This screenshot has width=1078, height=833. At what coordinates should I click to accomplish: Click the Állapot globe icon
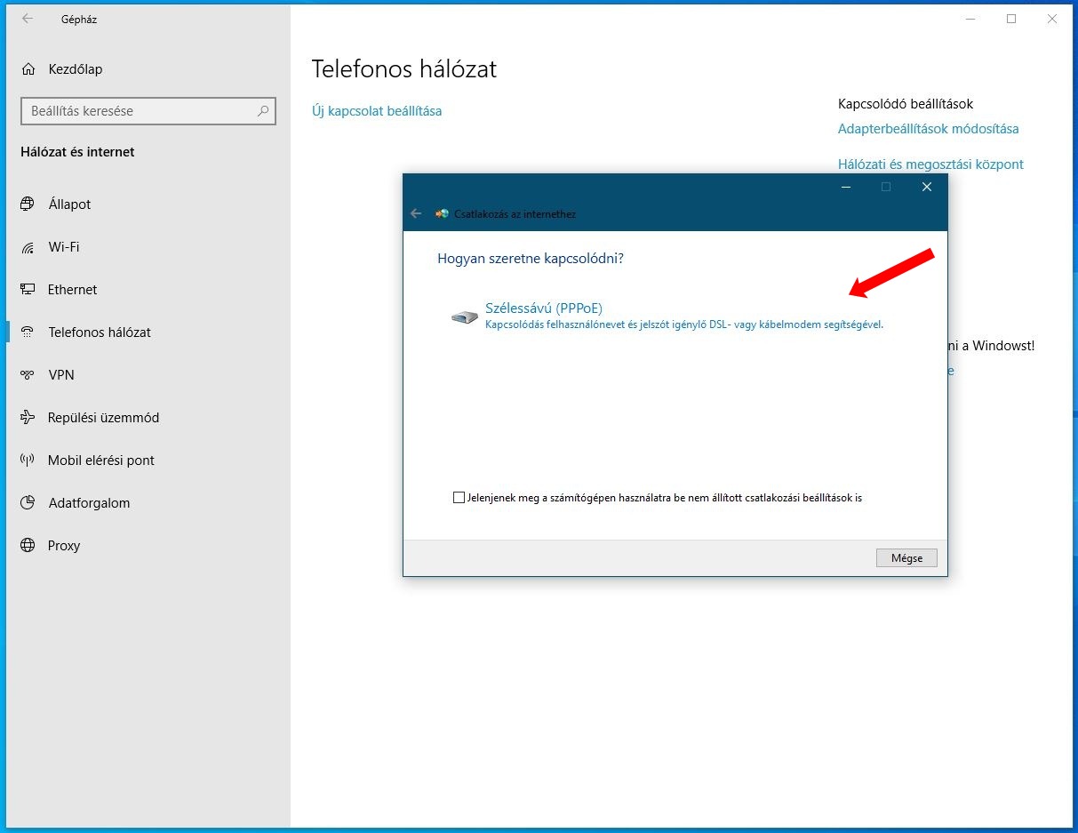[x=28, y=204]
